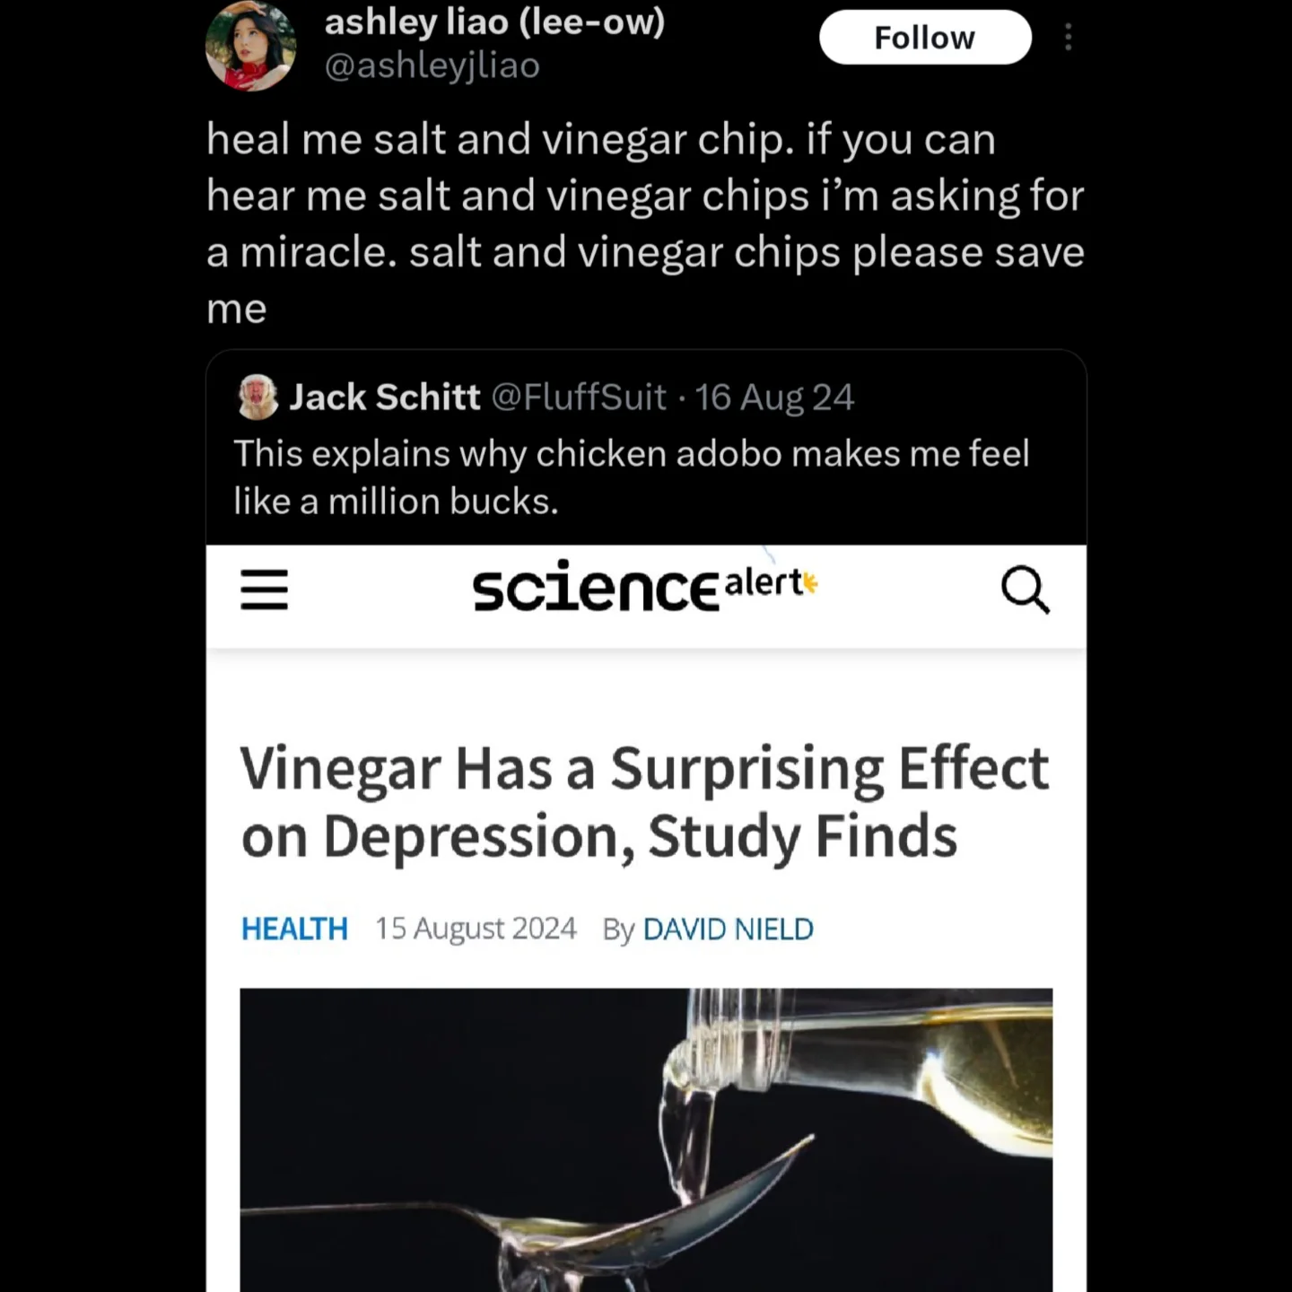The height and width of the screenshot is (1292, 1292).
Task: Follow ashley liao
Action: point(925,37)
